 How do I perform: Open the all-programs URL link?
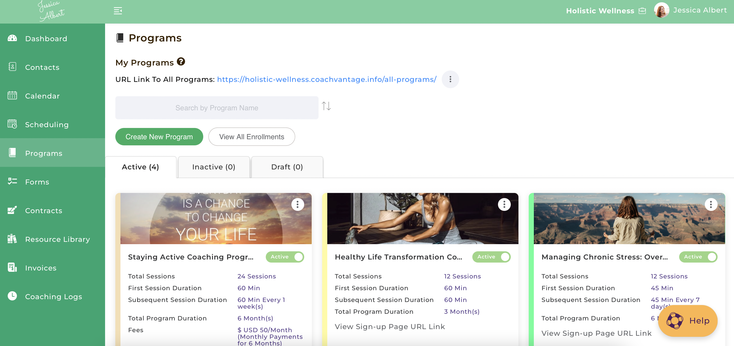click(x=327, y=79)
